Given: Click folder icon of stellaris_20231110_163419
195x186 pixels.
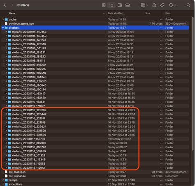Looking at the screenshot, I should pyautogui.click(x=9, y=94).
